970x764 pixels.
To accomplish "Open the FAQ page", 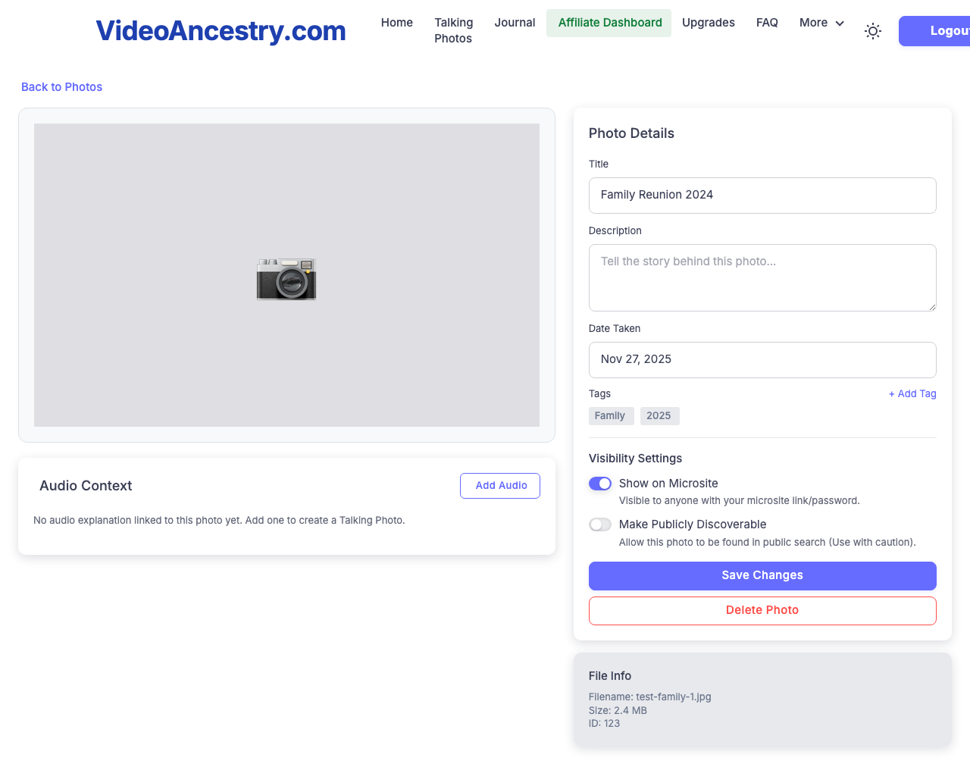I will point(767,23).
